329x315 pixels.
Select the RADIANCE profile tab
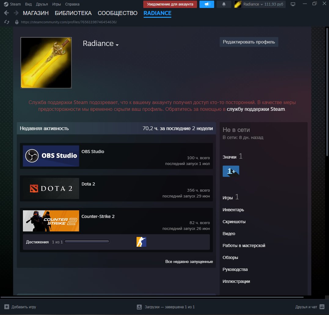click(x=157, y=13)
